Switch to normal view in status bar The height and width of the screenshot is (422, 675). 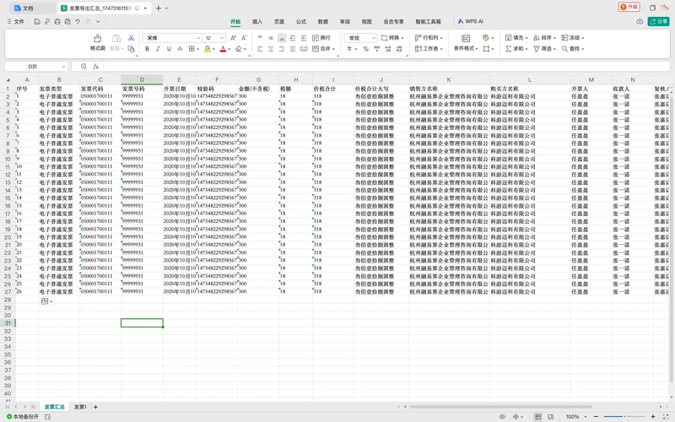point(537,416)
